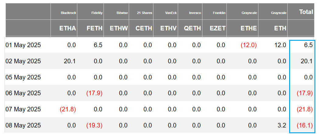Click ETHA value 20.1 for 02 May
319x136 pixels.
[x=70, y=61]
